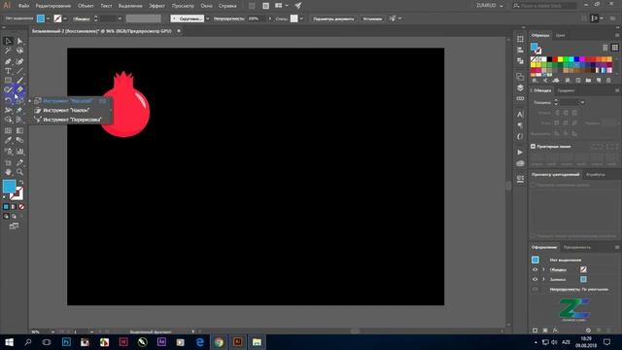Select the Line Segment tool
622x350 pixels.
(19, 71)
